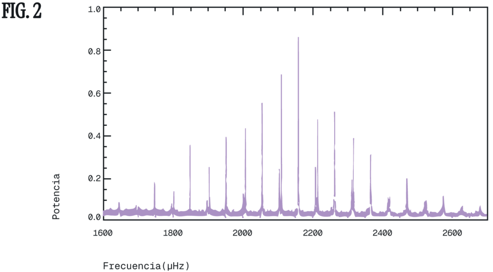This screenshot has width=493, height=272.
Task: Click the peak tip near 0.2 right of 2400
Action: (407, 179)
